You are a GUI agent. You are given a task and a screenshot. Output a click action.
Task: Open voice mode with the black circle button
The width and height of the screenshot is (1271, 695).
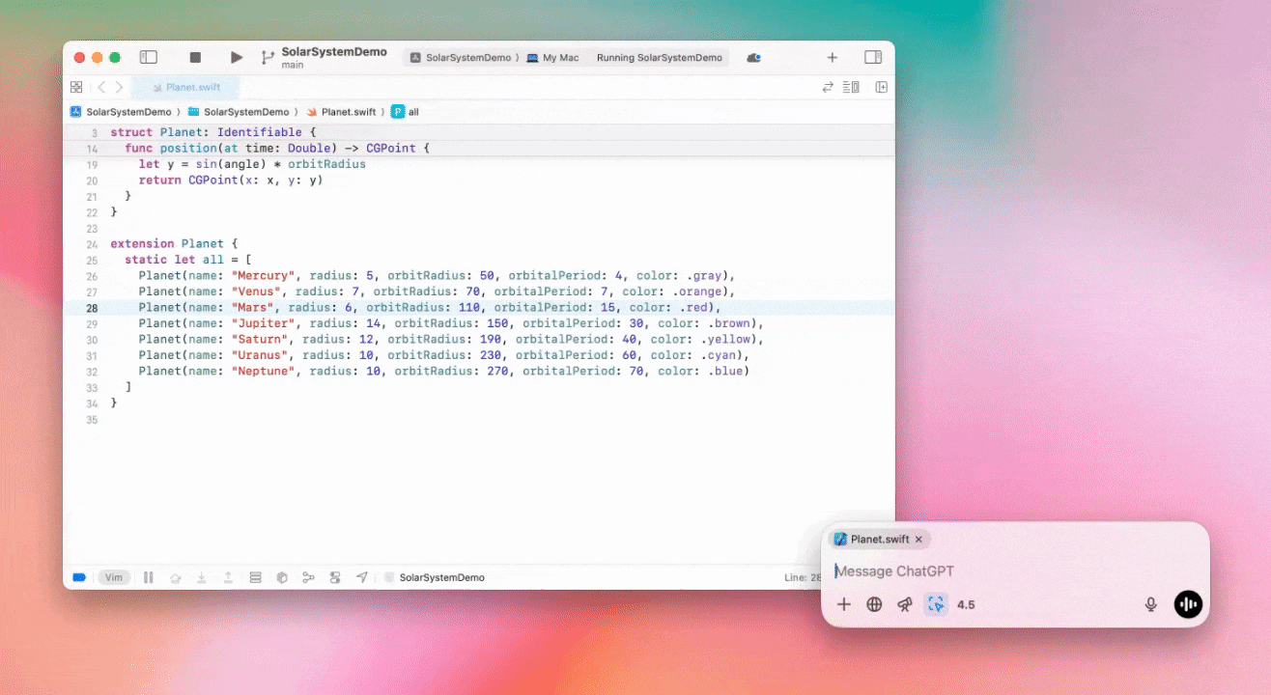[x=1188, y=604]
